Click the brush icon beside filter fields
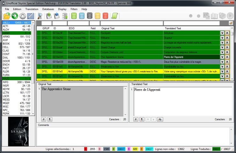236x153 pixels. coord(231,23)
